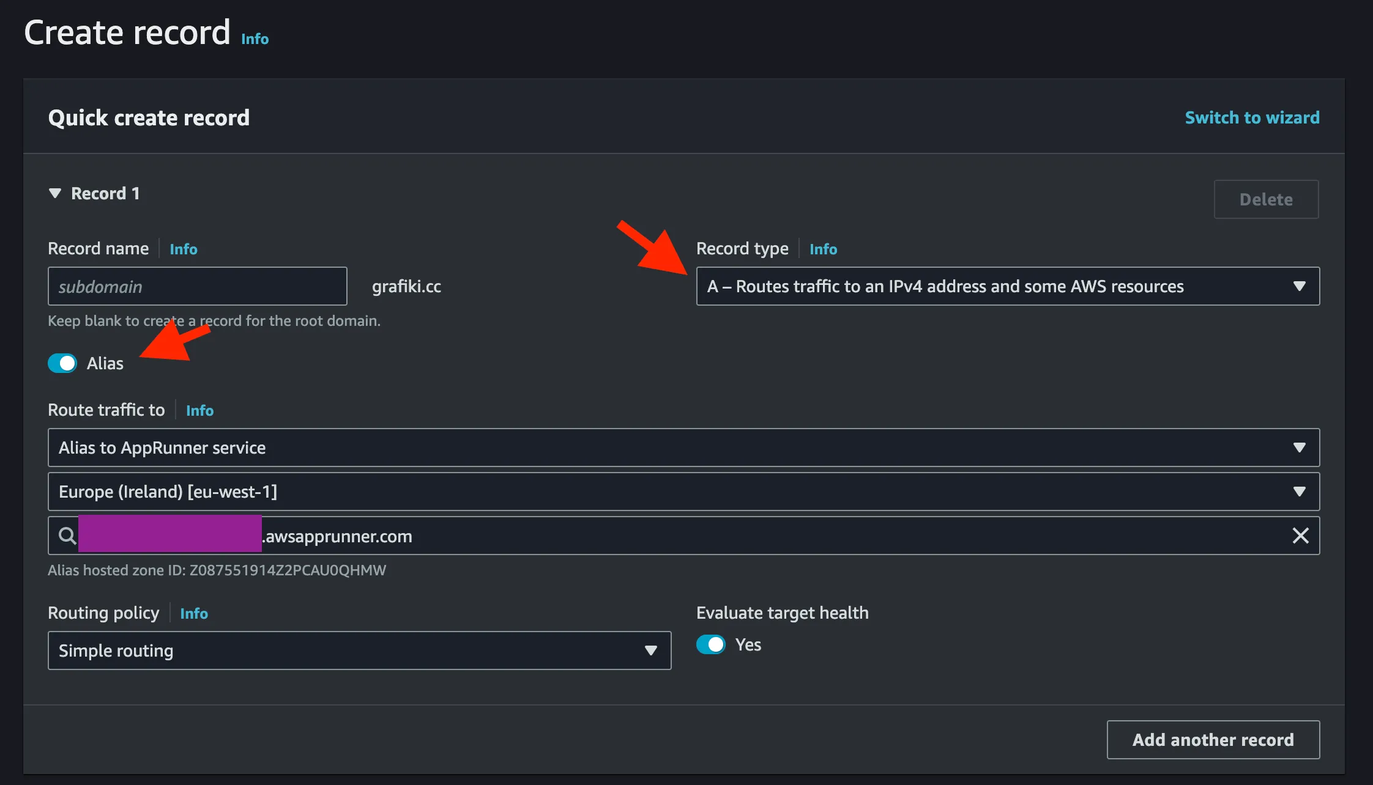
Task: Open the Simple routing policy dropdown
Action: pyautogui.click(x=359, y=650)
